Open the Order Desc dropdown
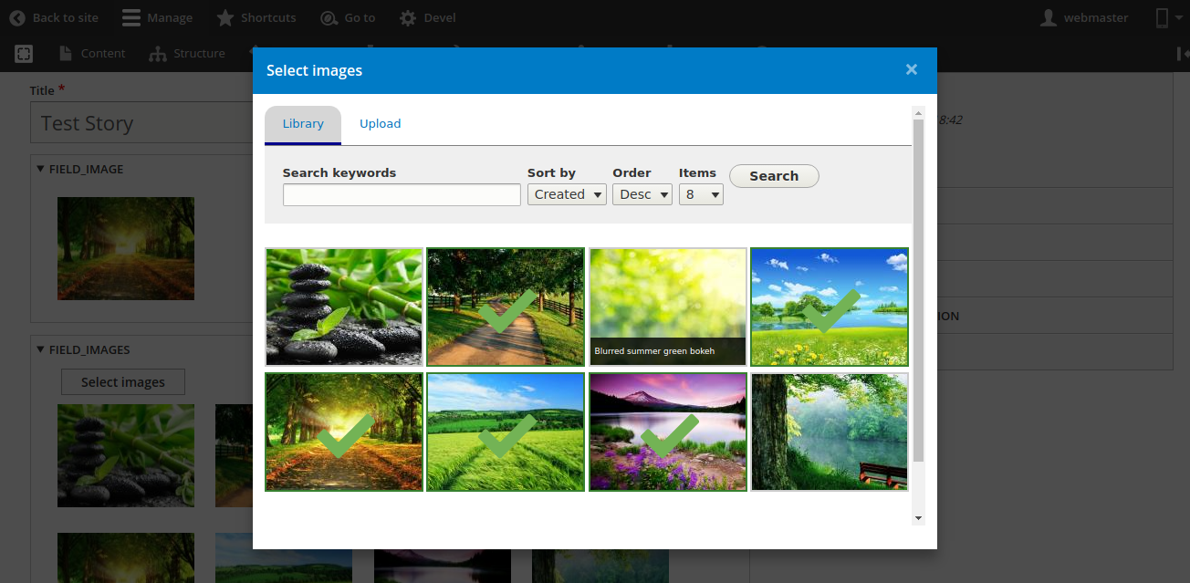Image resolution: width=1190 pixels, height=583 pixels. click(x=642, y=194)
